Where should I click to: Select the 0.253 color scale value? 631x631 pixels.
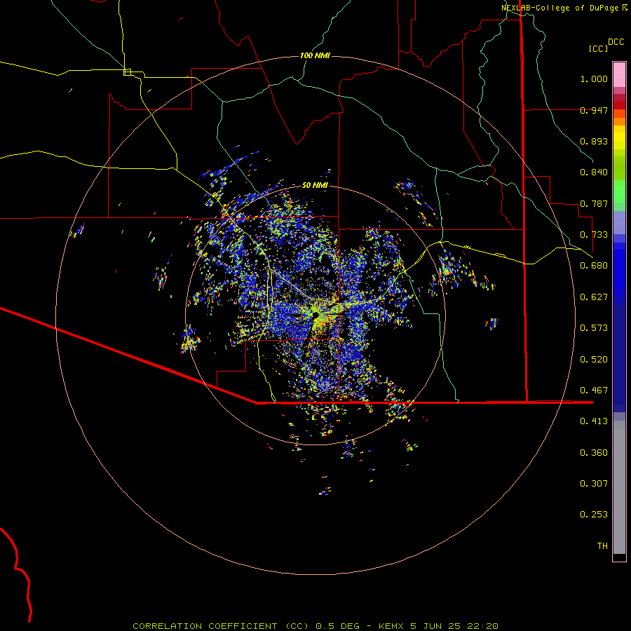(x=594, y=515)
